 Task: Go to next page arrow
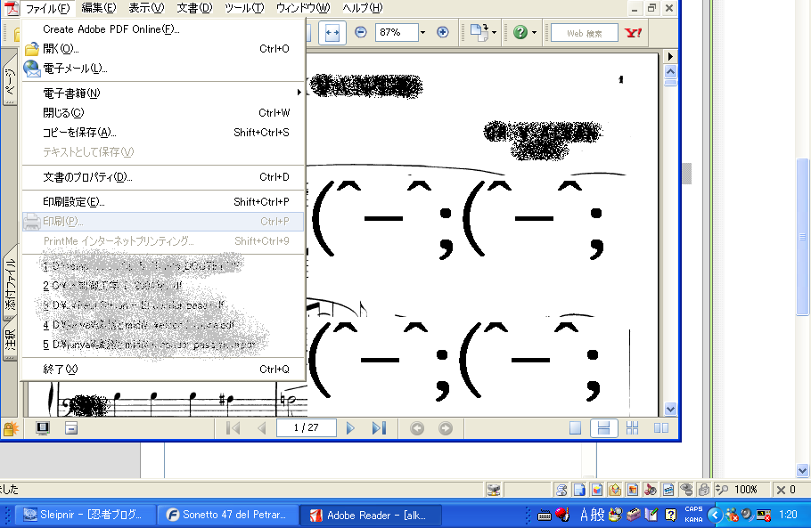point(350,427)
